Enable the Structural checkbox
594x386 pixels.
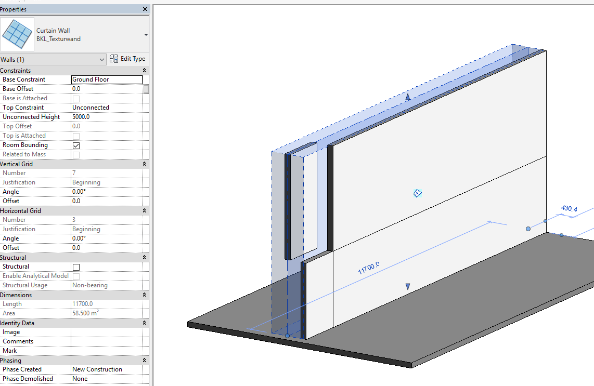click(x=76, y=267)
